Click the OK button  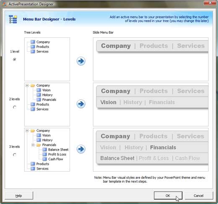coord(168,196)
